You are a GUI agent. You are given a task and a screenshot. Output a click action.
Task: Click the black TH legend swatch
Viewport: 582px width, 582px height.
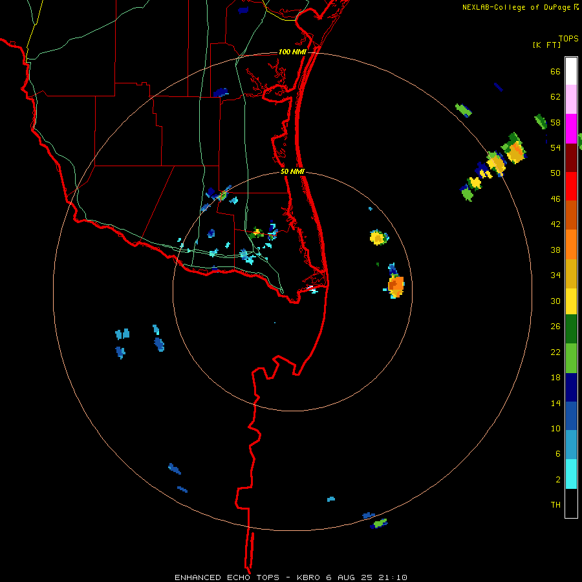(x=571, y=503)
